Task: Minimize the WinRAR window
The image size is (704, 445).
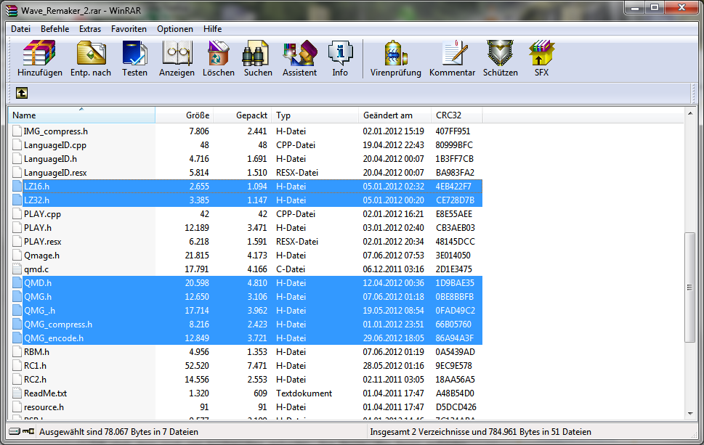Action: point(634,8)
